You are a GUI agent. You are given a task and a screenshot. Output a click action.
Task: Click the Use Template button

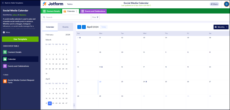click(x=20, y=39)
